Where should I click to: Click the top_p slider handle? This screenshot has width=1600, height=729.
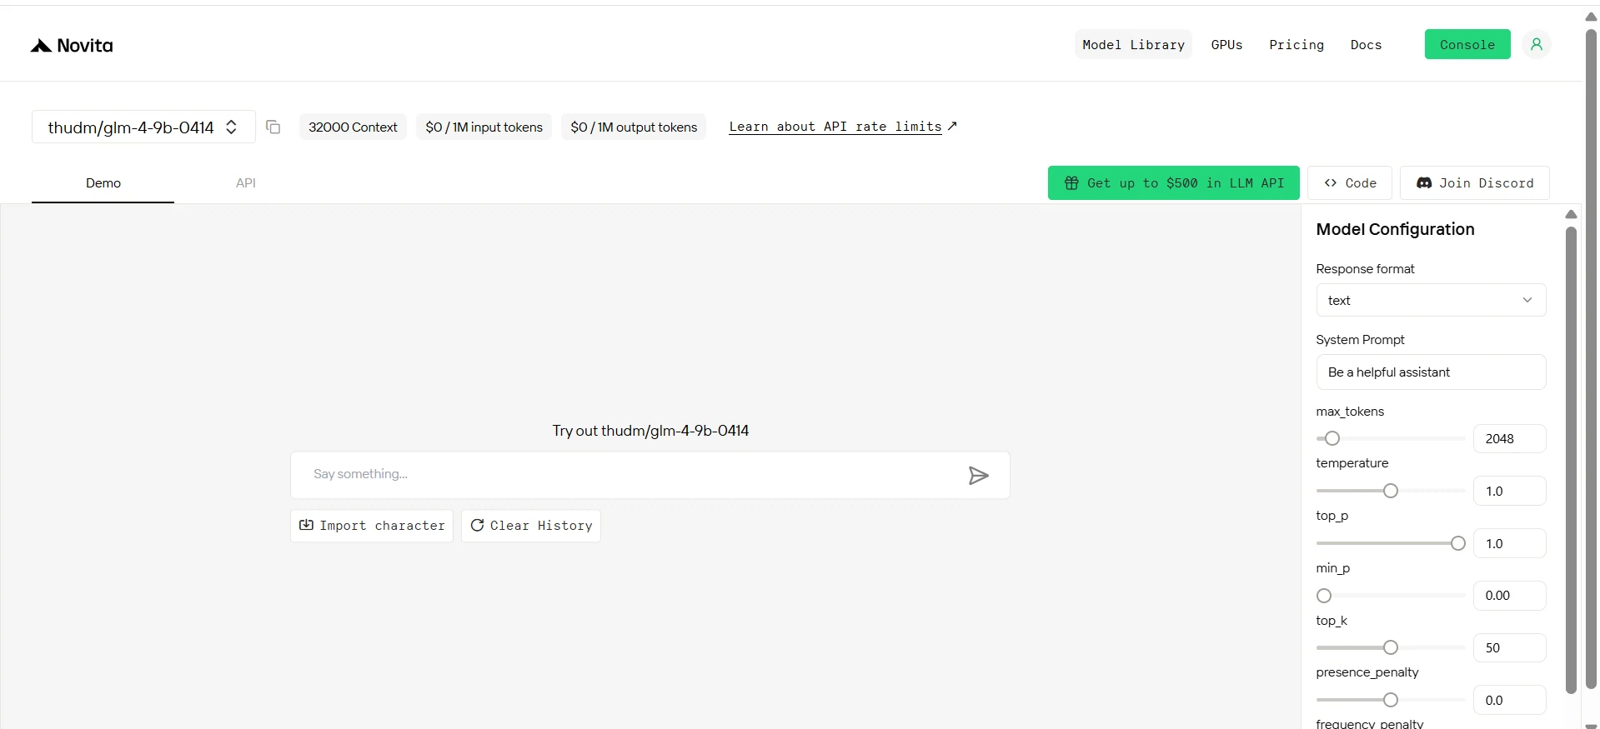pos(1457,543)
